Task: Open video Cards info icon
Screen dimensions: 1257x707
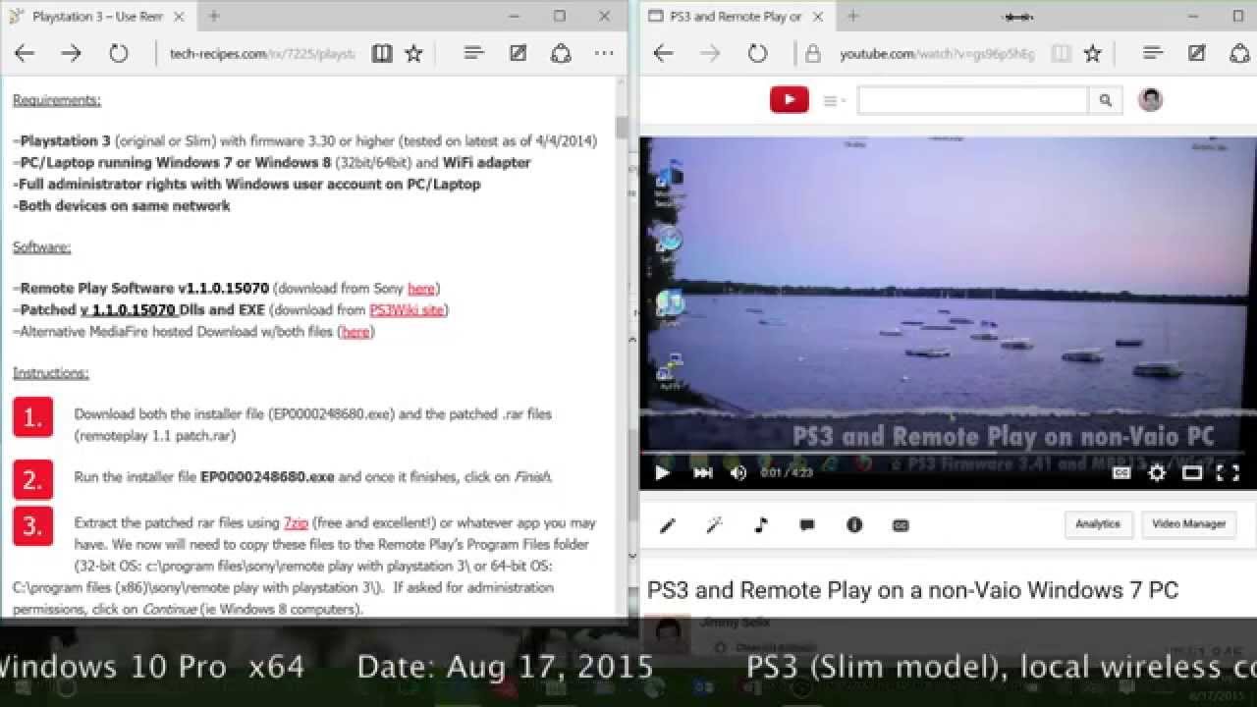Action: (854, 525)
